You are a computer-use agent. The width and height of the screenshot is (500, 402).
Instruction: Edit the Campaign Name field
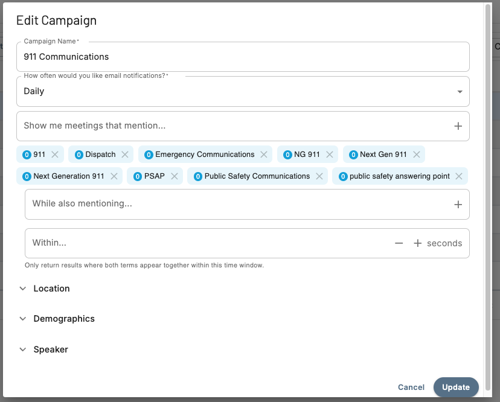click(243, 57)
